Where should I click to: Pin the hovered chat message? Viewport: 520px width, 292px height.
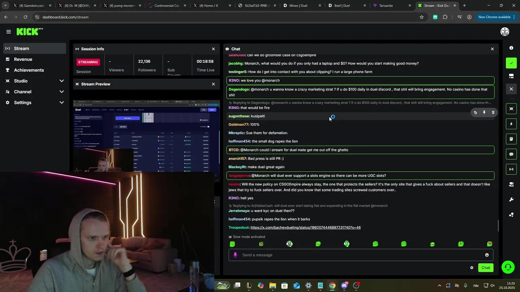point(484,112)
